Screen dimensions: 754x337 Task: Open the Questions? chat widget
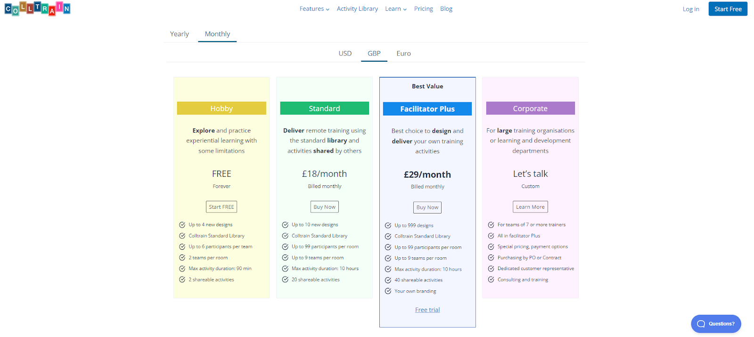pyautogui.click(x=716, y=324)
